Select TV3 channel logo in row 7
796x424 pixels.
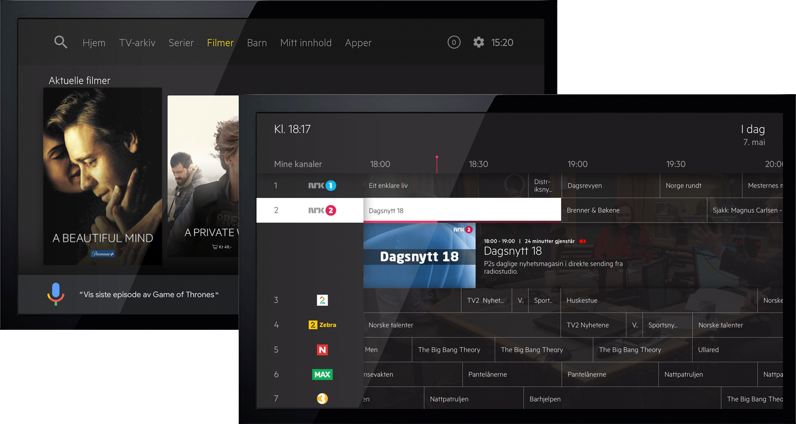click(322, 398)
